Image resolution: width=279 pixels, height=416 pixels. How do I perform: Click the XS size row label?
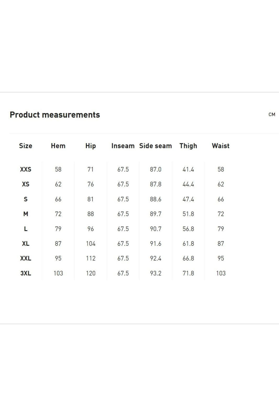(x=26, y=184)
